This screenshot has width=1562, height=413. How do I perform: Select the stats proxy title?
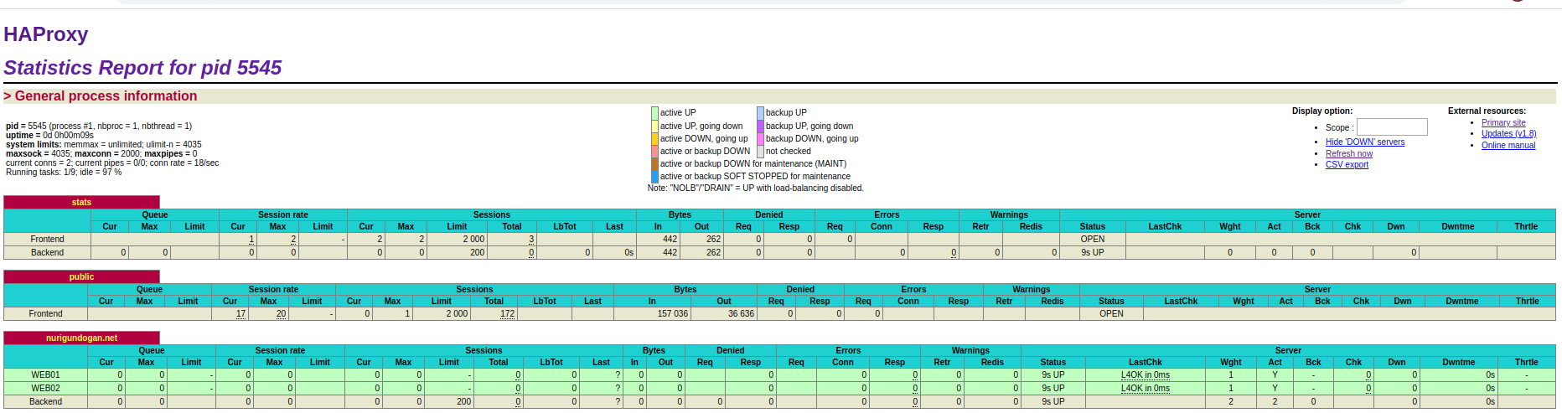coord(81,203)
